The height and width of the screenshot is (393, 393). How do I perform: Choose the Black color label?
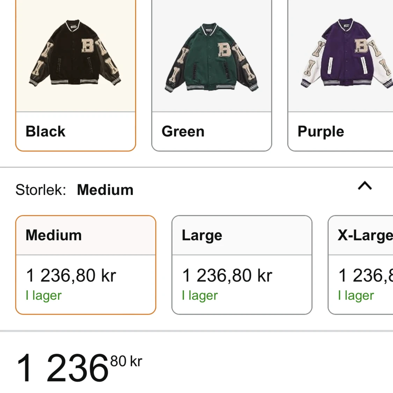click(45, 132)
